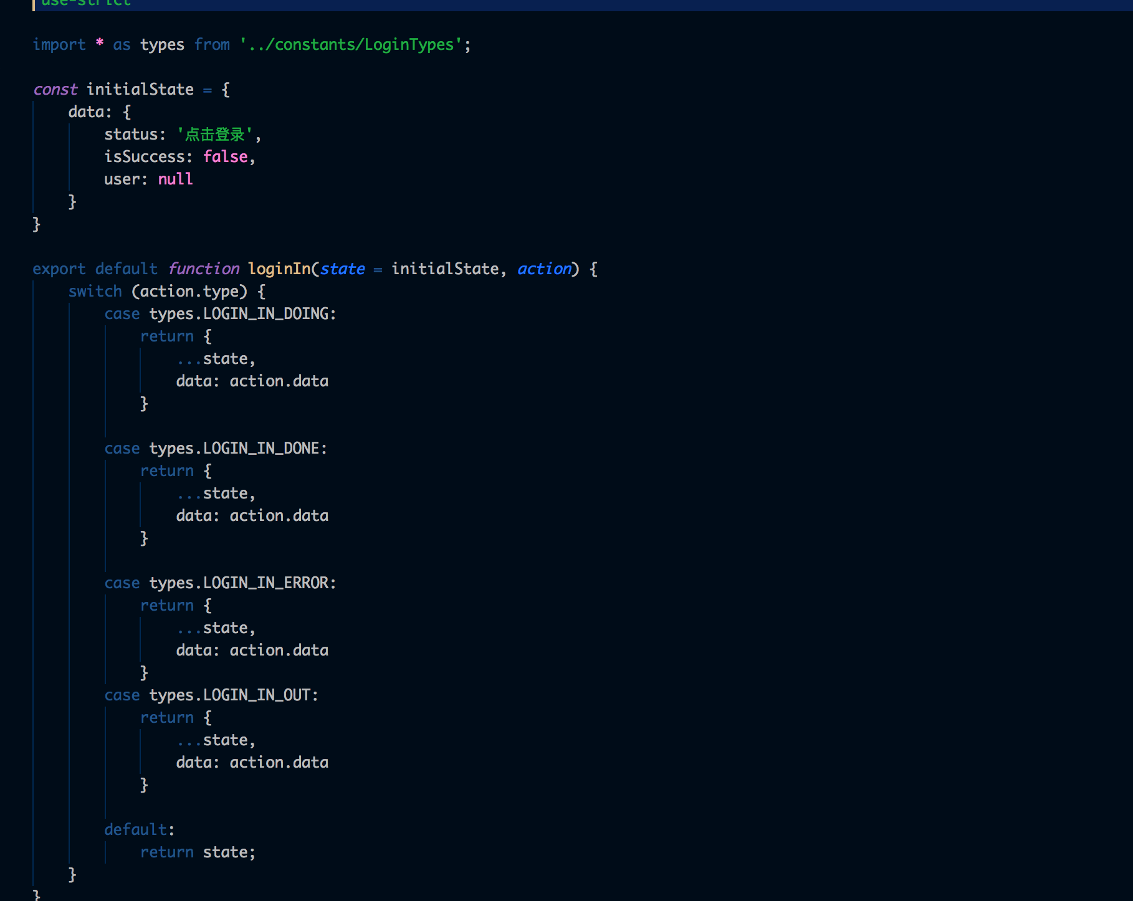Select the false value of isSuccess
This screenshot has width=1133, height=901.
(x=226, y=157)
